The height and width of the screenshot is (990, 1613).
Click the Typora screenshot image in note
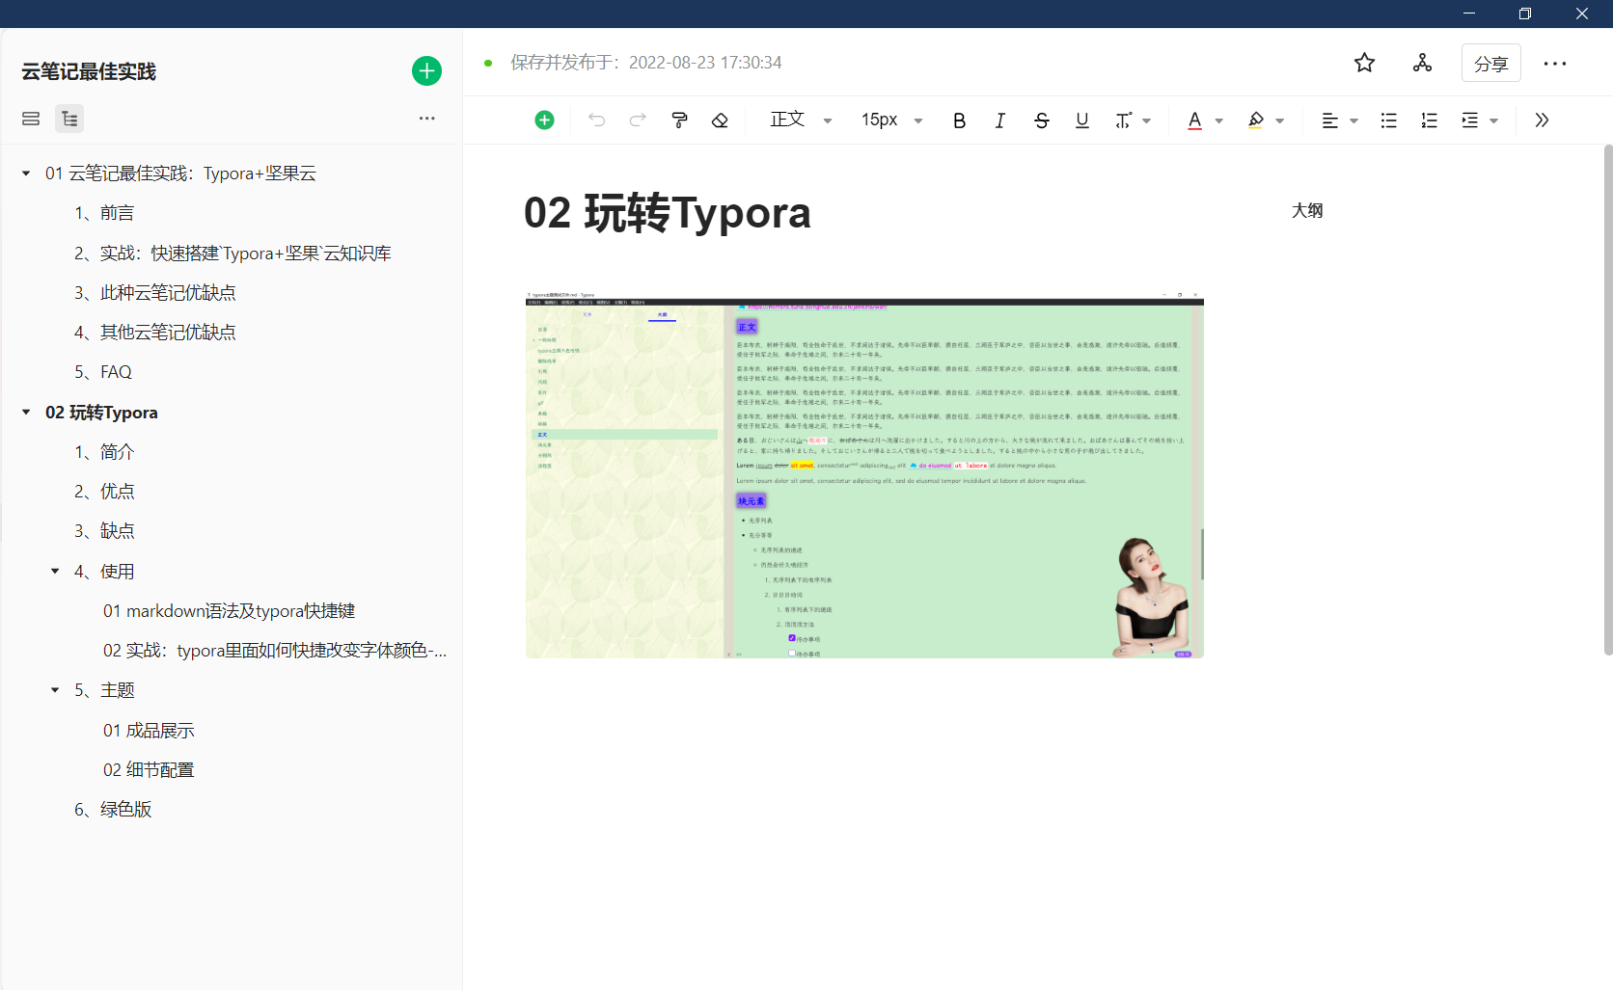[864, 474]
